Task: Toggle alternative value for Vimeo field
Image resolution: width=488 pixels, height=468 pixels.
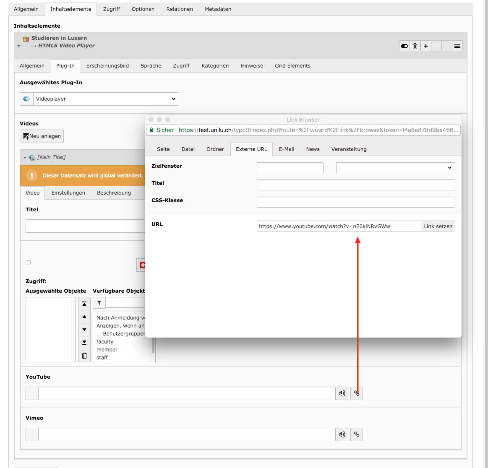Action: pos(342,434)
